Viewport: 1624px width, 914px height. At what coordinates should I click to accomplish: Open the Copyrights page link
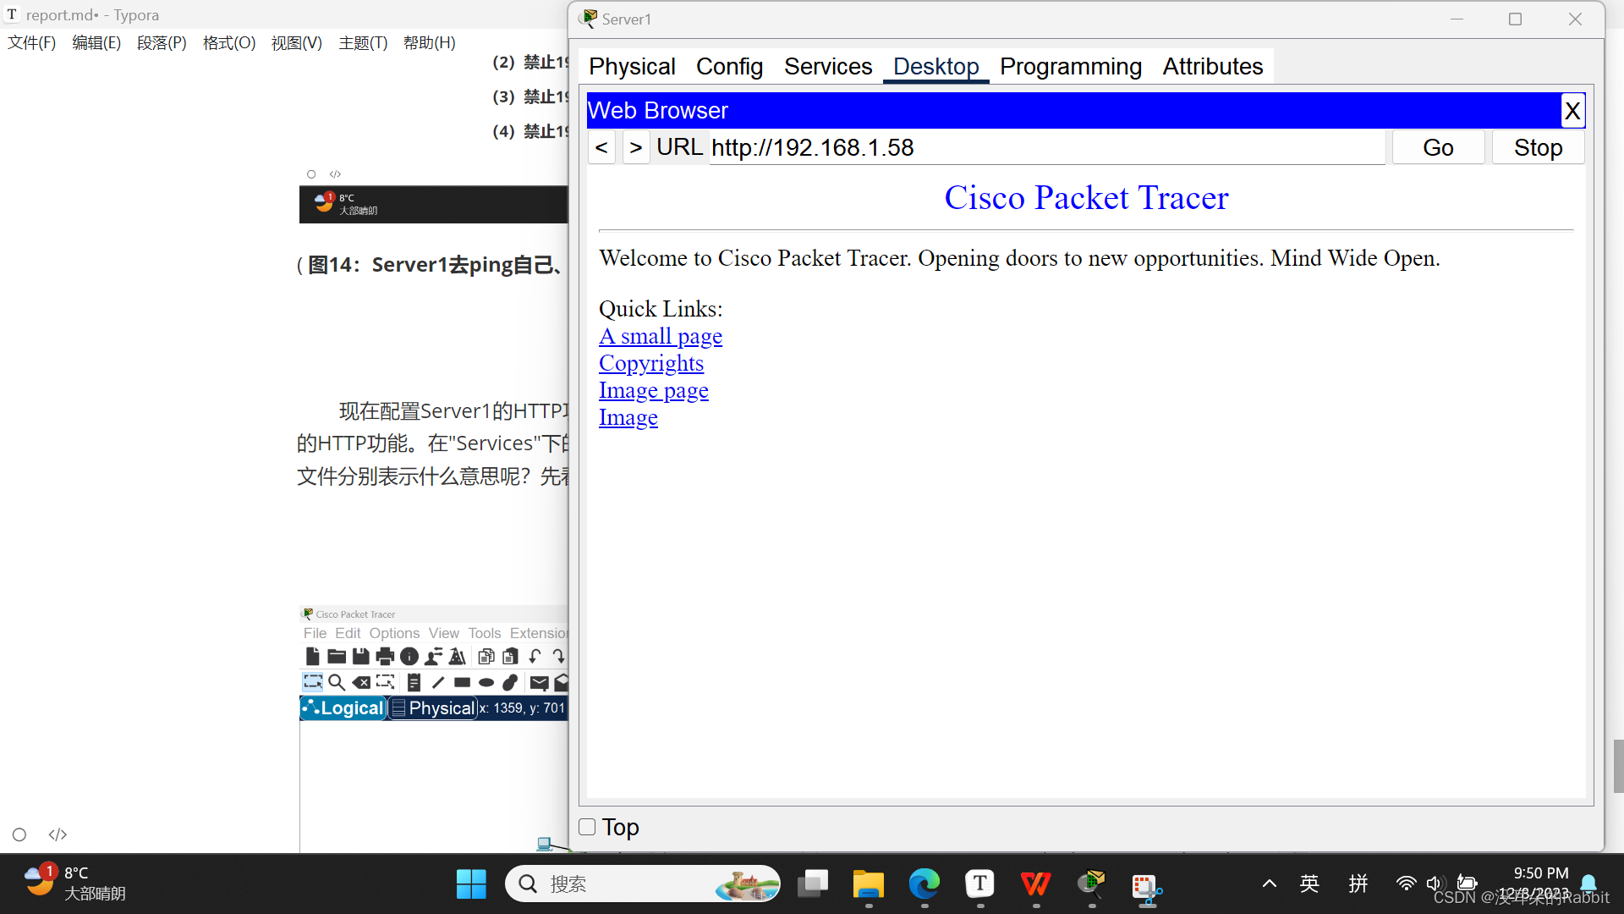[650, 363]
